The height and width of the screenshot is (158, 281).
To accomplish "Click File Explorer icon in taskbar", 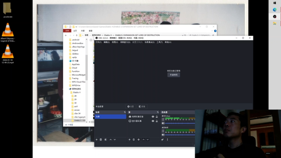I will click(275, 24).
